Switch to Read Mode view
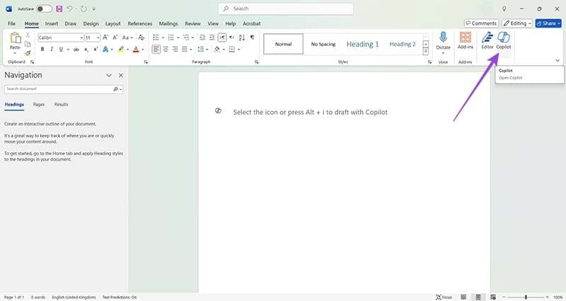This screenshot has height=301, width=566. coord(463,297)
